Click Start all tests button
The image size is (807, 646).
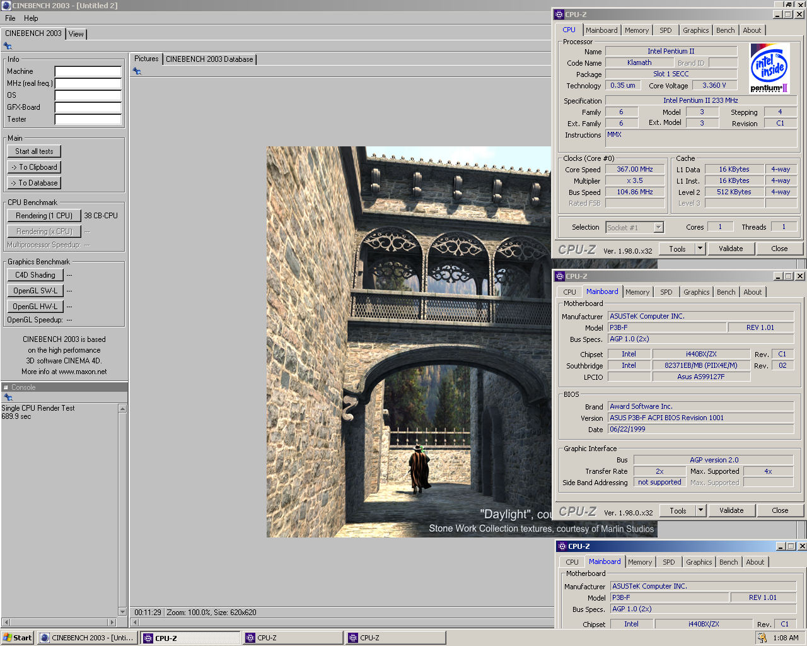point(35,151)
